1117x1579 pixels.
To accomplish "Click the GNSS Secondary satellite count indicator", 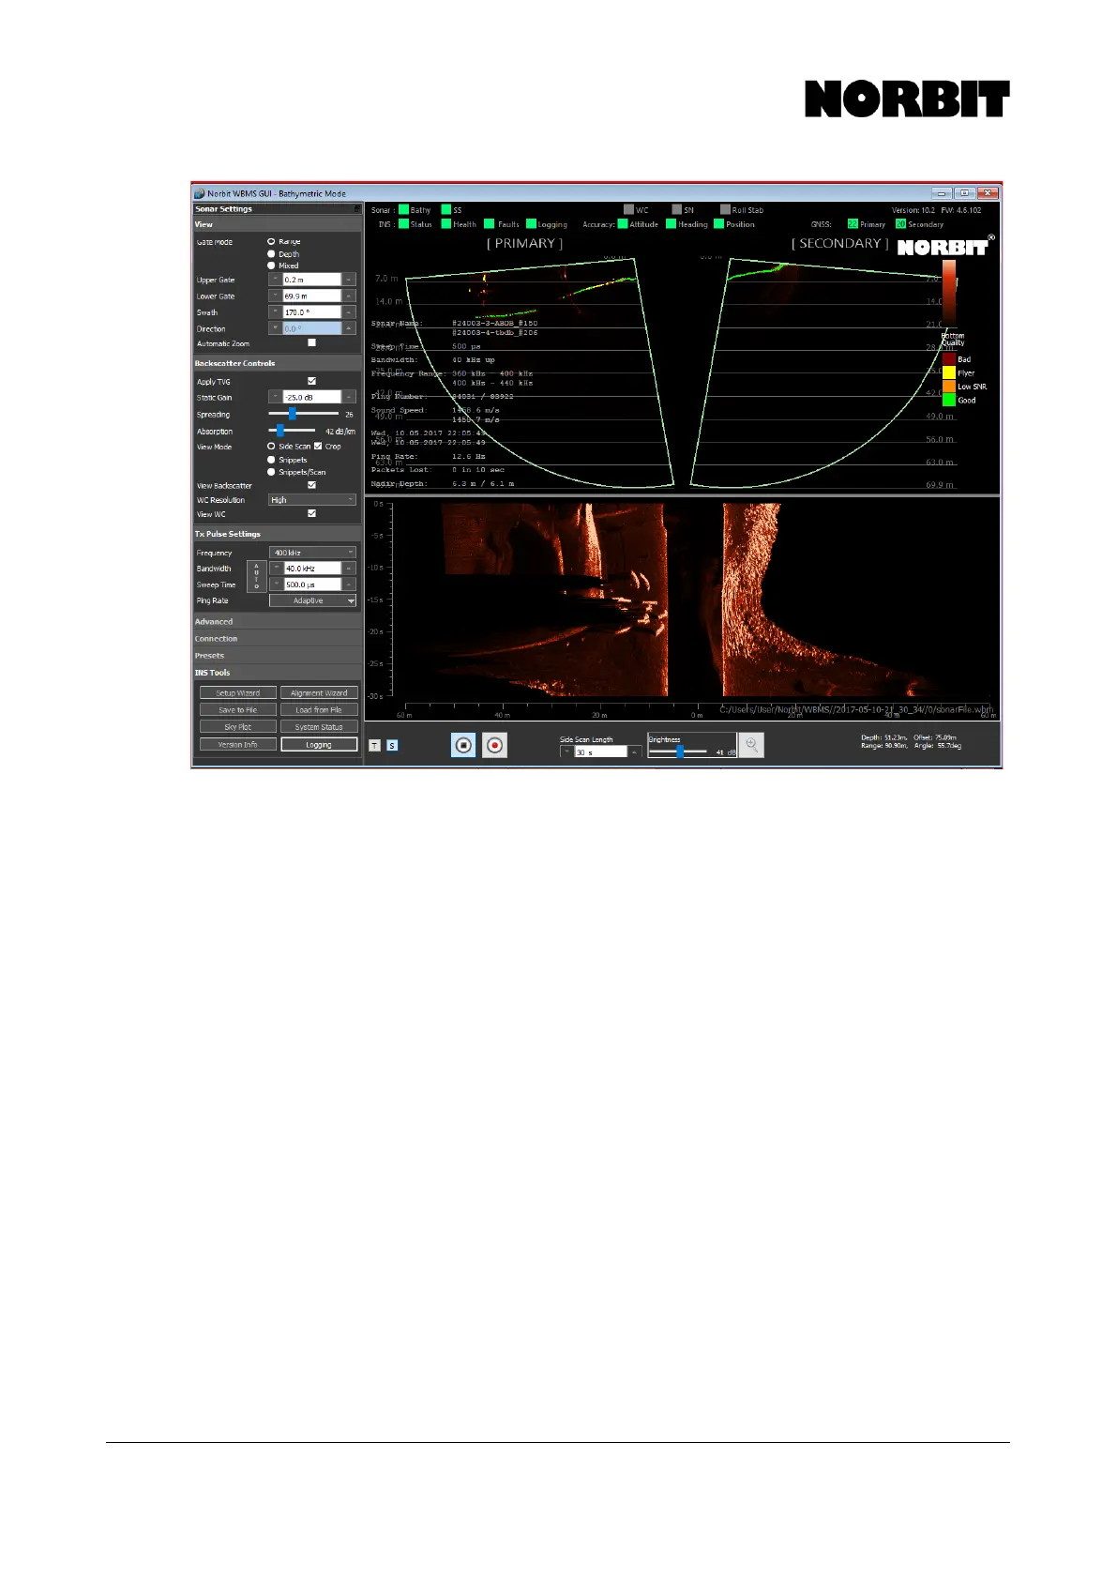I will (x=900, y=224).
